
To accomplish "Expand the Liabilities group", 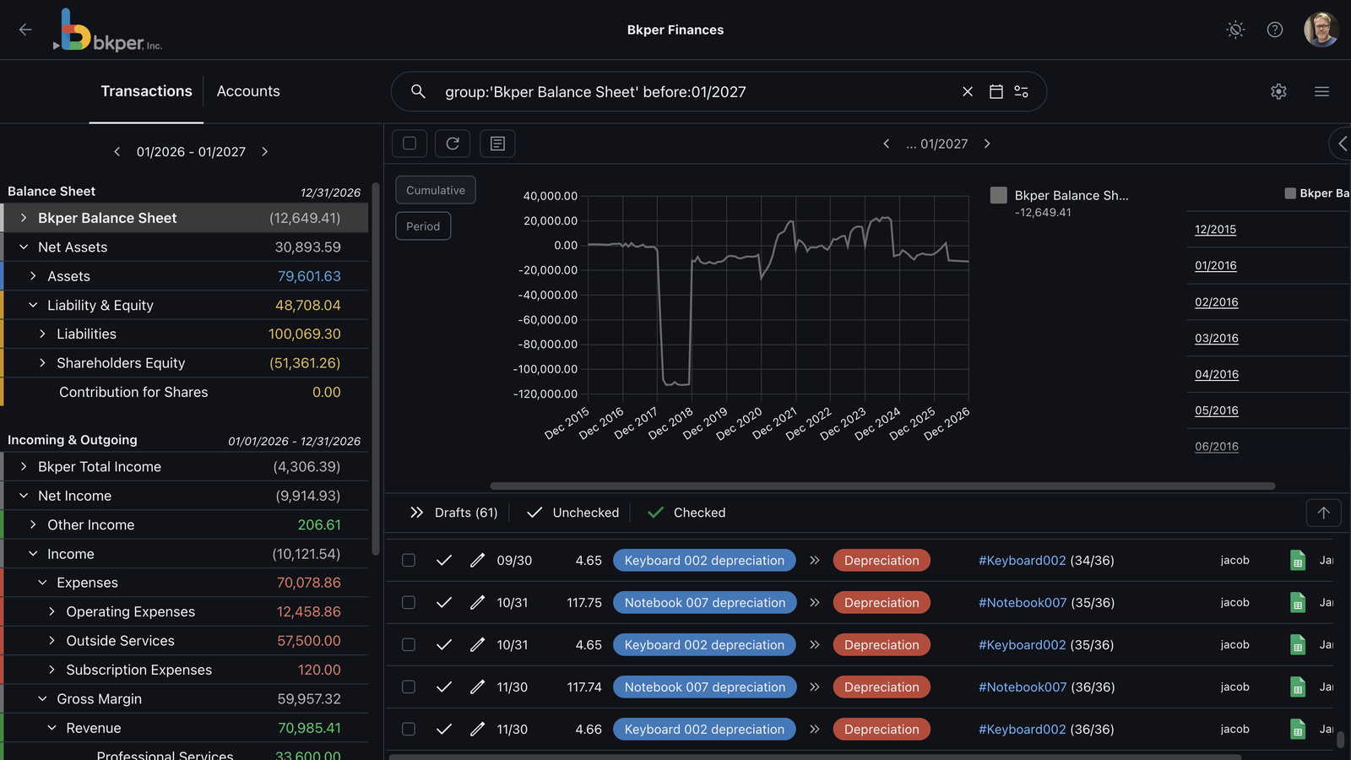I will click(x=42, y=334).
